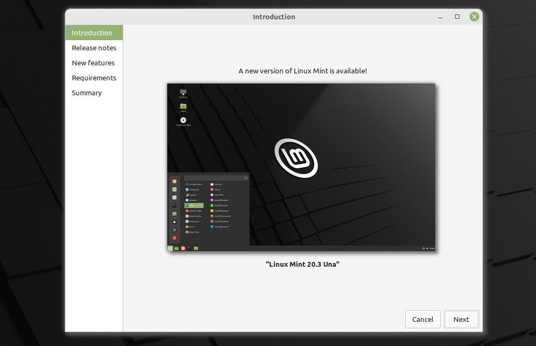
Task: Close the window with the green X button
Action: tap(474, 17)
